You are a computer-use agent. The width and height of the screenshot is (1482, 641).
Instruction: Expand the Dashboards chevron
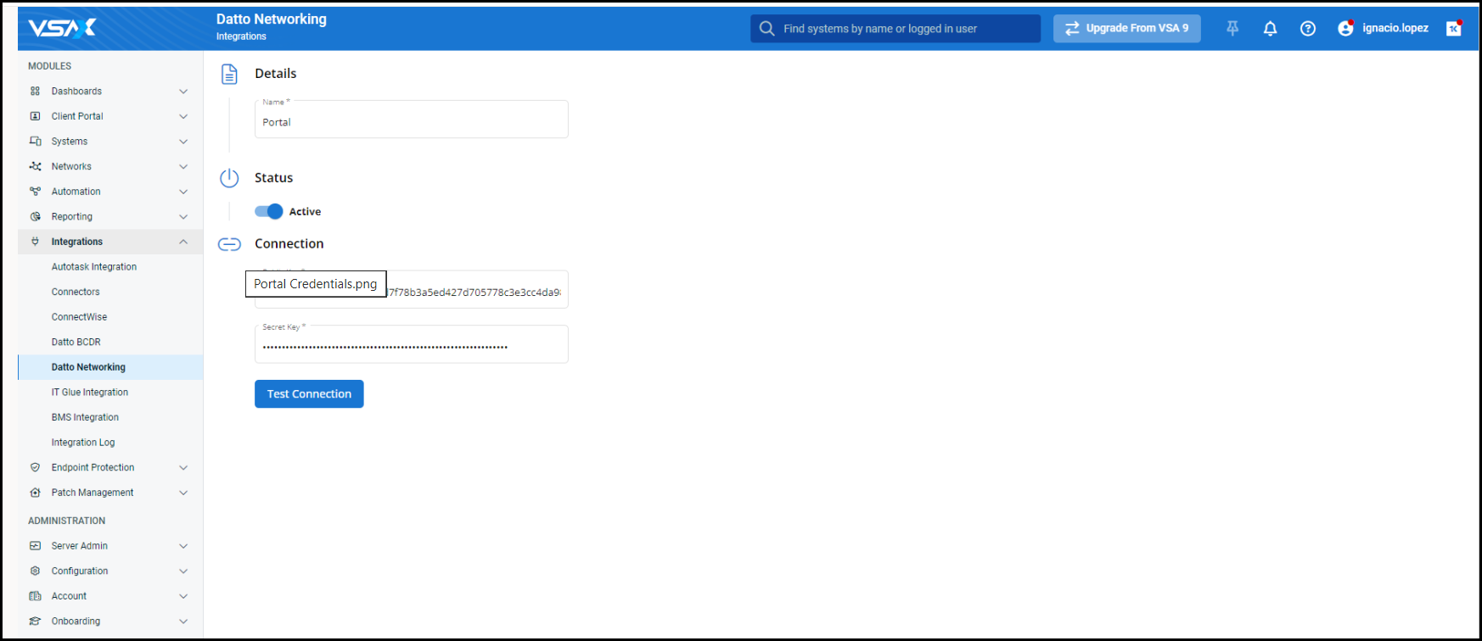click(183, 91)
